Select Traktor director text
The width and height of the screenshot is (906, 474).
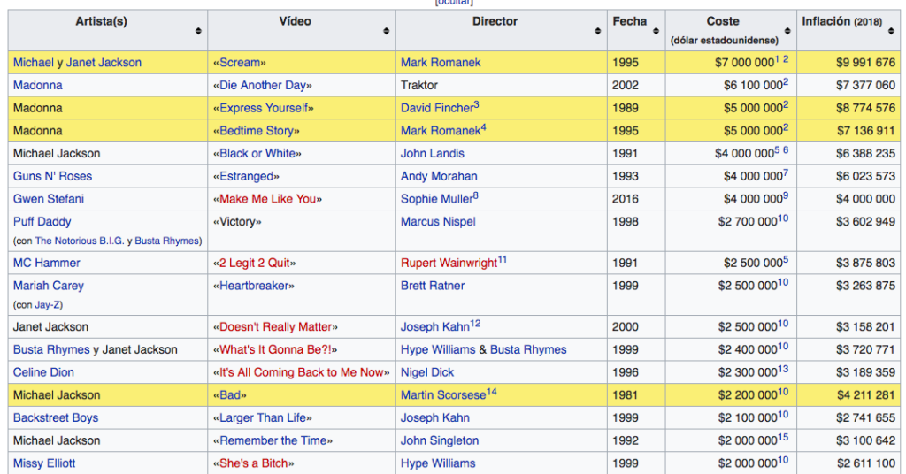point(418,86)
